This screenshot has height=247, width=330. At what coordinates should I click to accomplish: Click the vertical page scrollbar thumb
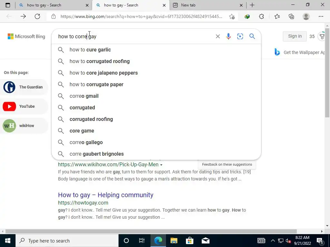[x=327, y=72]
